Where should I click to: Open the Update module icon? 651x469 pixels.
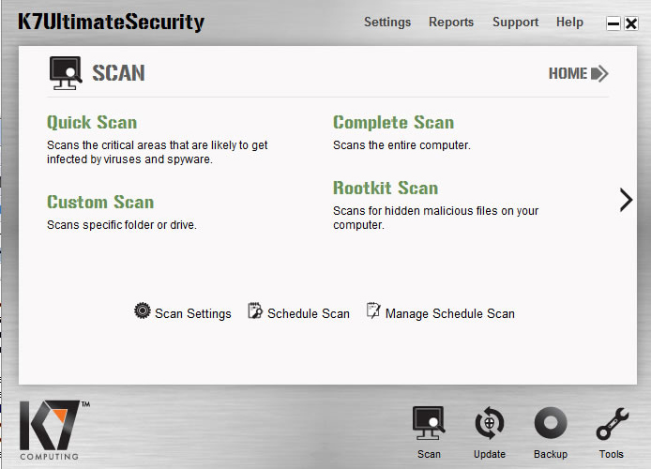pos(489,425)
